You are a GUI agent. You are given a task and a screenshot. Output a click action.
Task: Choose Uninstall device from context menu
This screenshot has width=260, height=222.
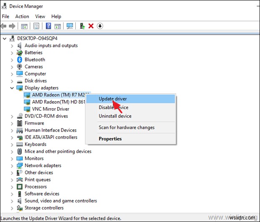coord(131,116)
